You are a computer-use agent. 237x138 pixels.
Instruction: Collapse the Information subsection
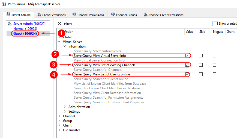pyautogui.click(x=65, y=46)
